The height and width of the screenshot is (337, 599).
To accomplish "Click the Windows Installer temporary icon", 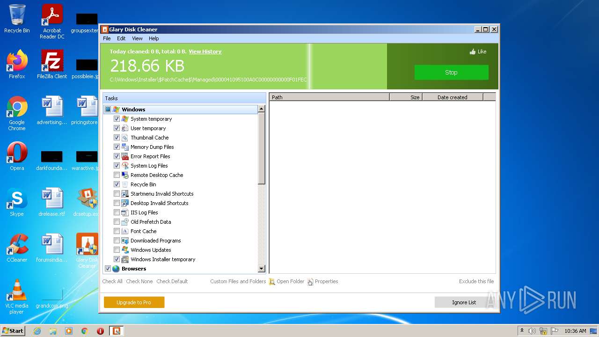I will [x=125, y=259].
